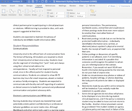Click the Print icon in title bar

[46, 2]
